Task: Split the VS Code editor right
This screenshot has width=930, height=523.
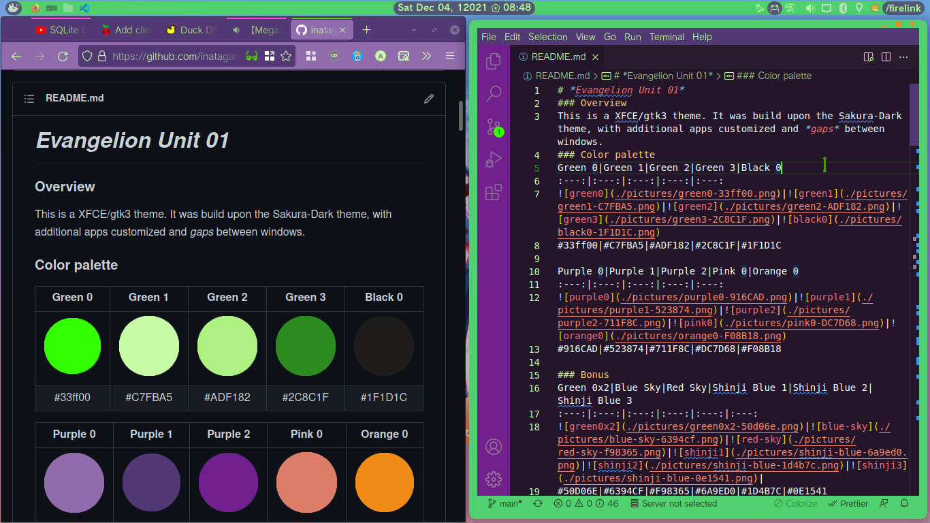Action: click(886, 57)
